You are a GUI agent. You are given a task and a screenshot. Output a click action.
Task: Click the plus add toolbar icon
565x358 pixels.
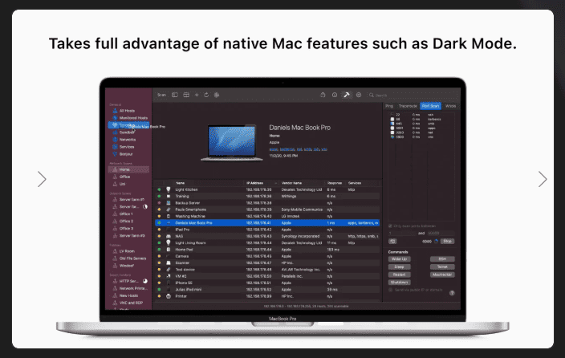tap(197, 95)
